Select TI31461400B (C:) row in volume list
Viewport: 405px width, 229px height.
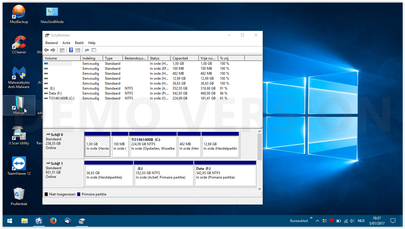tap(61, 98)
